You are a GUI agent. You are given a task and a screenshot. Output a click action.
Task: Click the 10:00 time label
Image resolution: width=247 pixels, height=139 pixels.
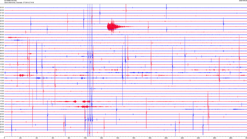point(2,62)
